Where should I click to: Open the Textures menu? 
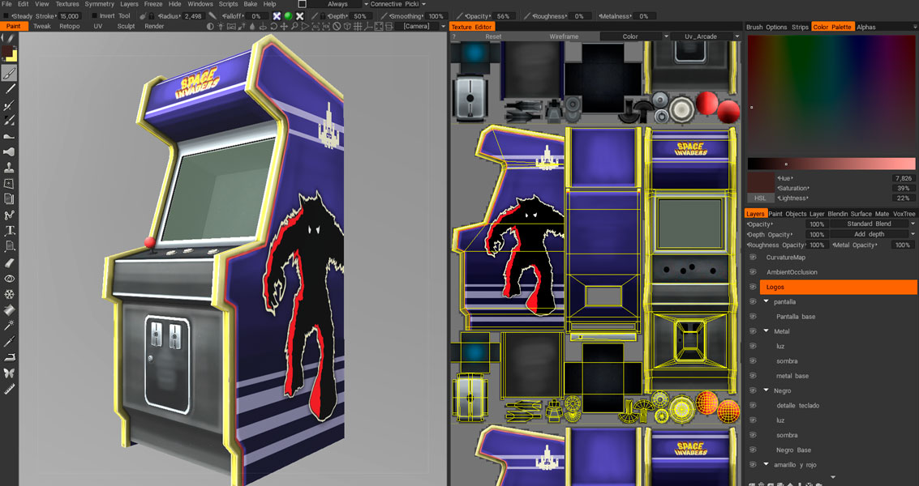point(67,4)
